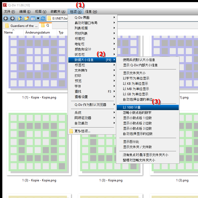Open the 系统 submenu

[x=92, y=112]
